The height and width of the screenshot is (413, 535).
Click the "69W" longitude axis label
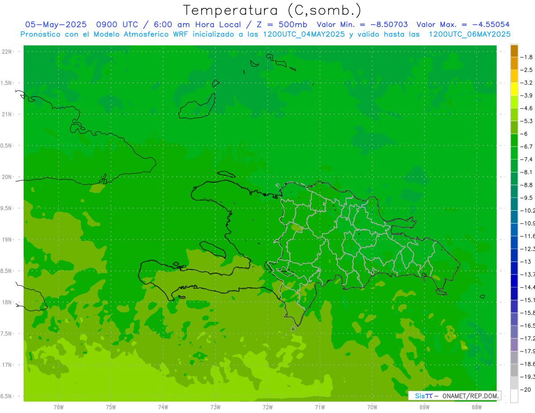(424, 407)
